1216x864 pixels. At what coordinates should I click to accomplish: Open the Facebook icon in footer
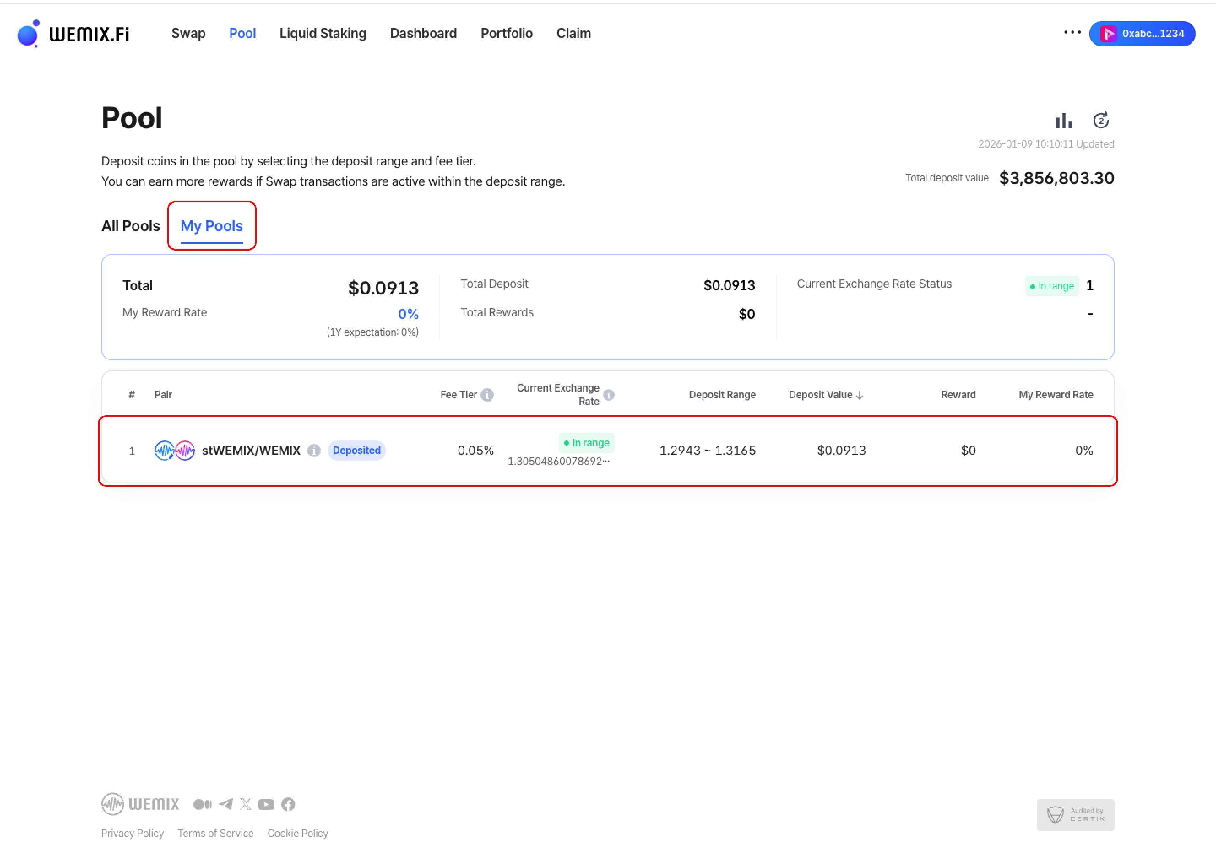point(288,804)
